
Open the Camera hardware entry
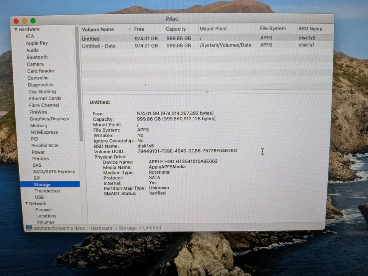(35, 64)
